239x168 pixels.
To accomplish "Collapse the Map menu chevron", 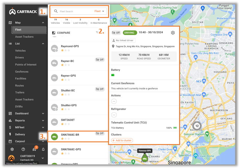I will (43, 23).
